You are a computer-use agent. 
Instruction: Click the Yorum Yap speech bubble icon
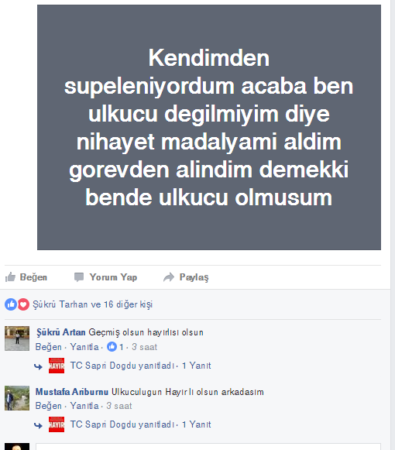[79, 277]
